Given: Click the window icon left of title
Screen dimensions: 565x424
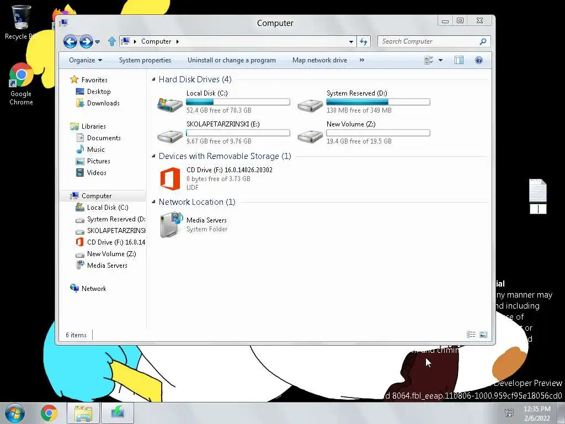Looking at the screenshot, I should (64, 23).
